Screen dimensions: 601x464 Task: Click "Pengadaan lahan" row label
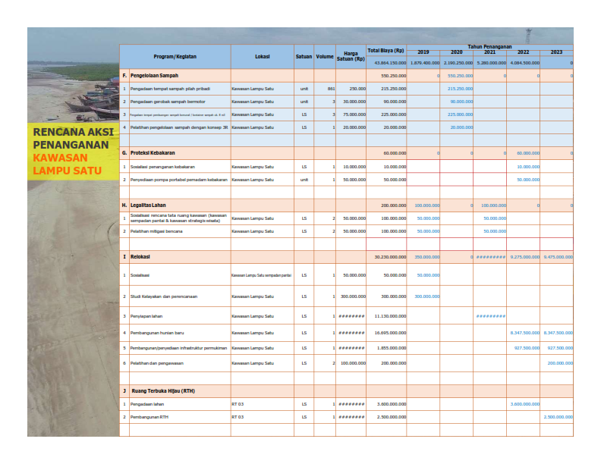point(147,404)
